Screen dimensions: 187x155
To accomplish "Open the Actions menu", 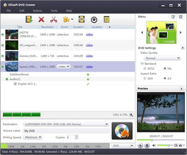I will [37, 11].
